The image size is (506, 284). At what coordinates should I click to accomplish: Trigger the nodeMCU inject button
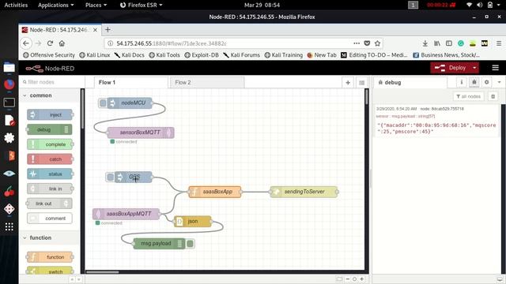[103, 103]
